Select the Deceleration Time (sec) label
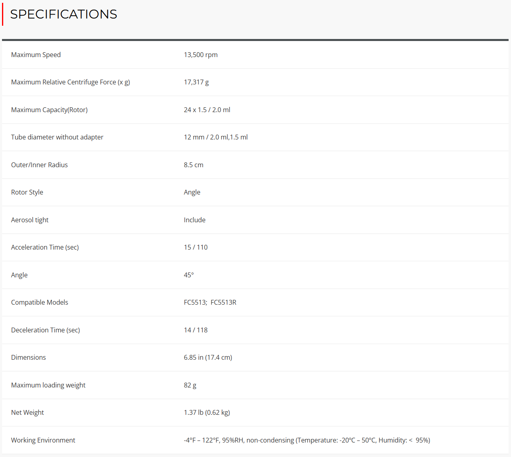 (x=45, y=330)
